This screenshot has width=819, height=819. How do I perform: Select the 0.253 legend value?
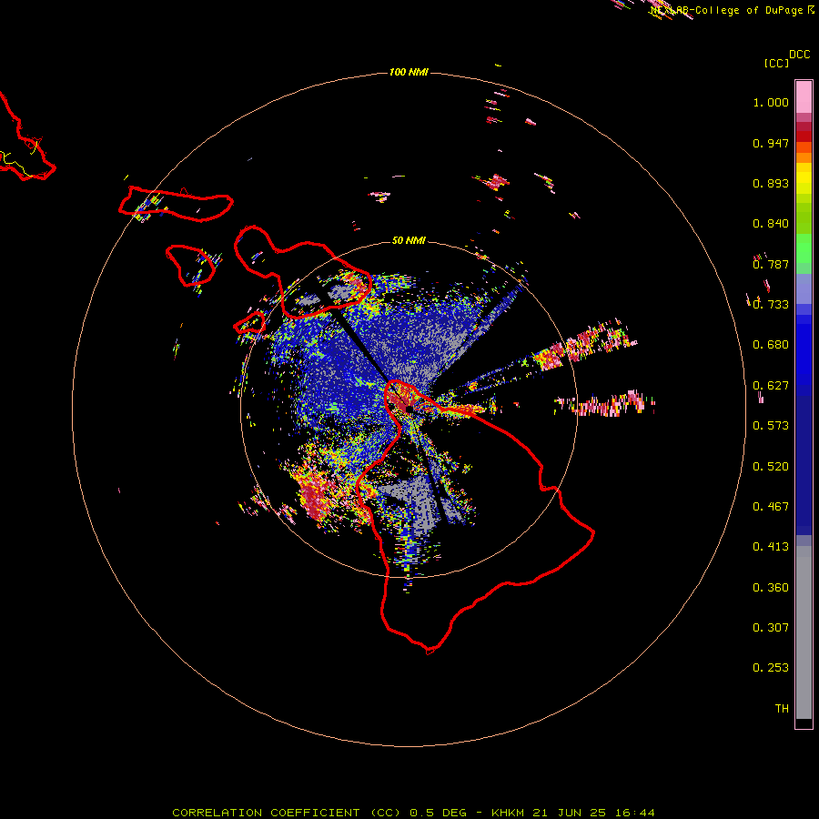[771, 668]
